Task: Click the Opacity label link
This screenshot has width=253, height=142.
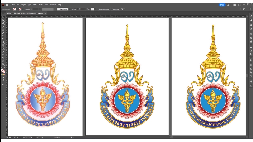Action: 74,9
